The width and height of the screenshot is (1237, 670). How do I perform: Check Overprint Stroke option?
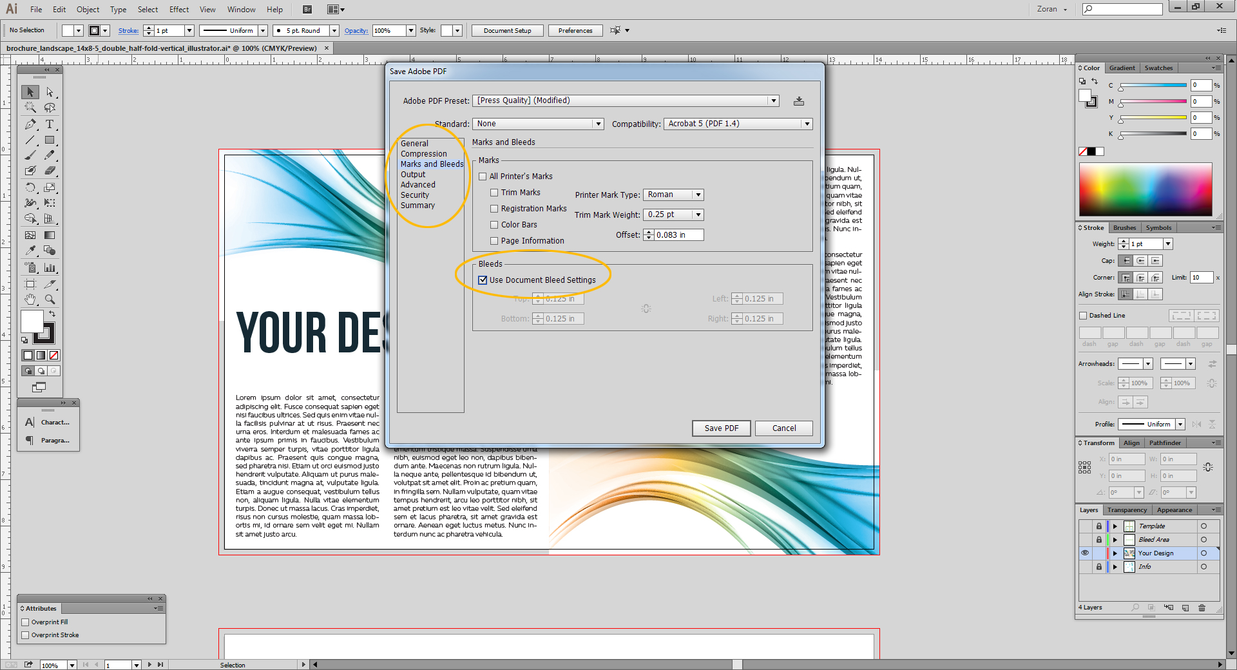point(25,635)
